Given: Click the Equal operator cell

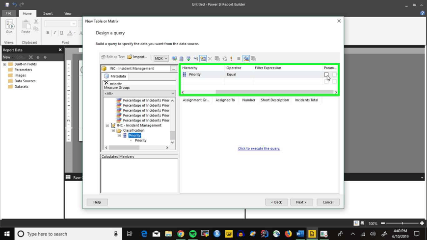Looking at the screenshot, I should (x=239, y=74).
